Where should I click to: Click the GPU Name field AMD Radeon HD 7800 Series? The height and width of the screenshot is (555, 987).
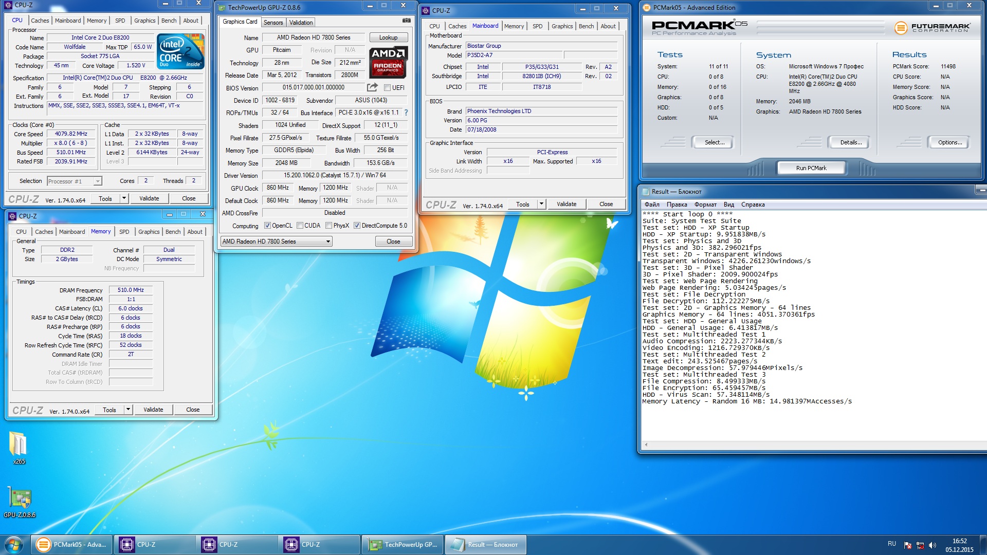point(314,38)
